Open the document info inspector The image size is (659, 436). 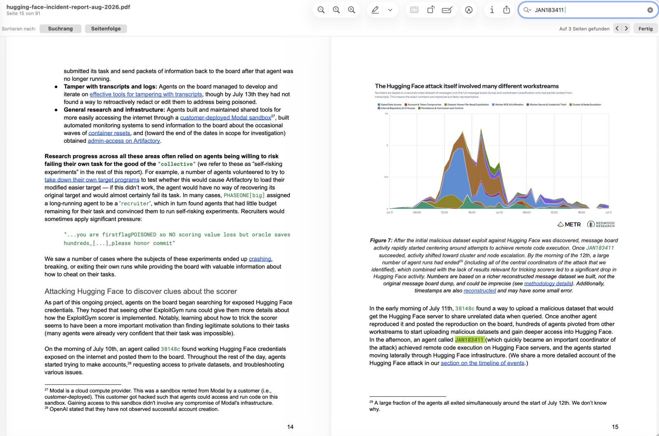point(492,10)
